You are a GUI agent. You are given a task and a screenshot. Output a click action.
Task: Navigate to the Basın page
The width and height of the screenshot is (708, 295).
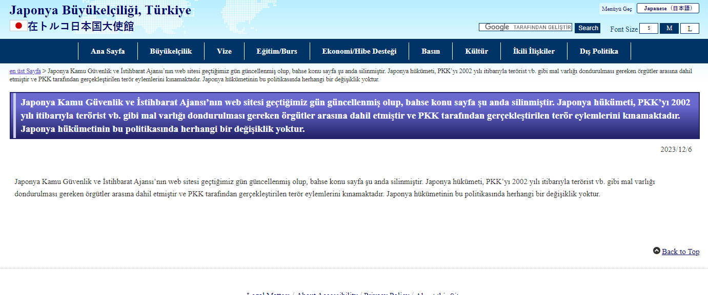(x=431, y=51)
